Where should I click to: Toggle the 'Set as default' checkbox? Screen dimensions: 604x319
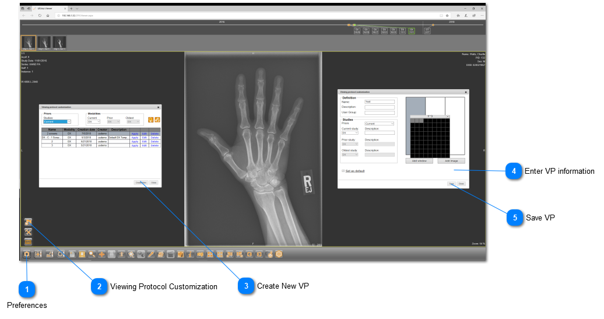point(343,171)
